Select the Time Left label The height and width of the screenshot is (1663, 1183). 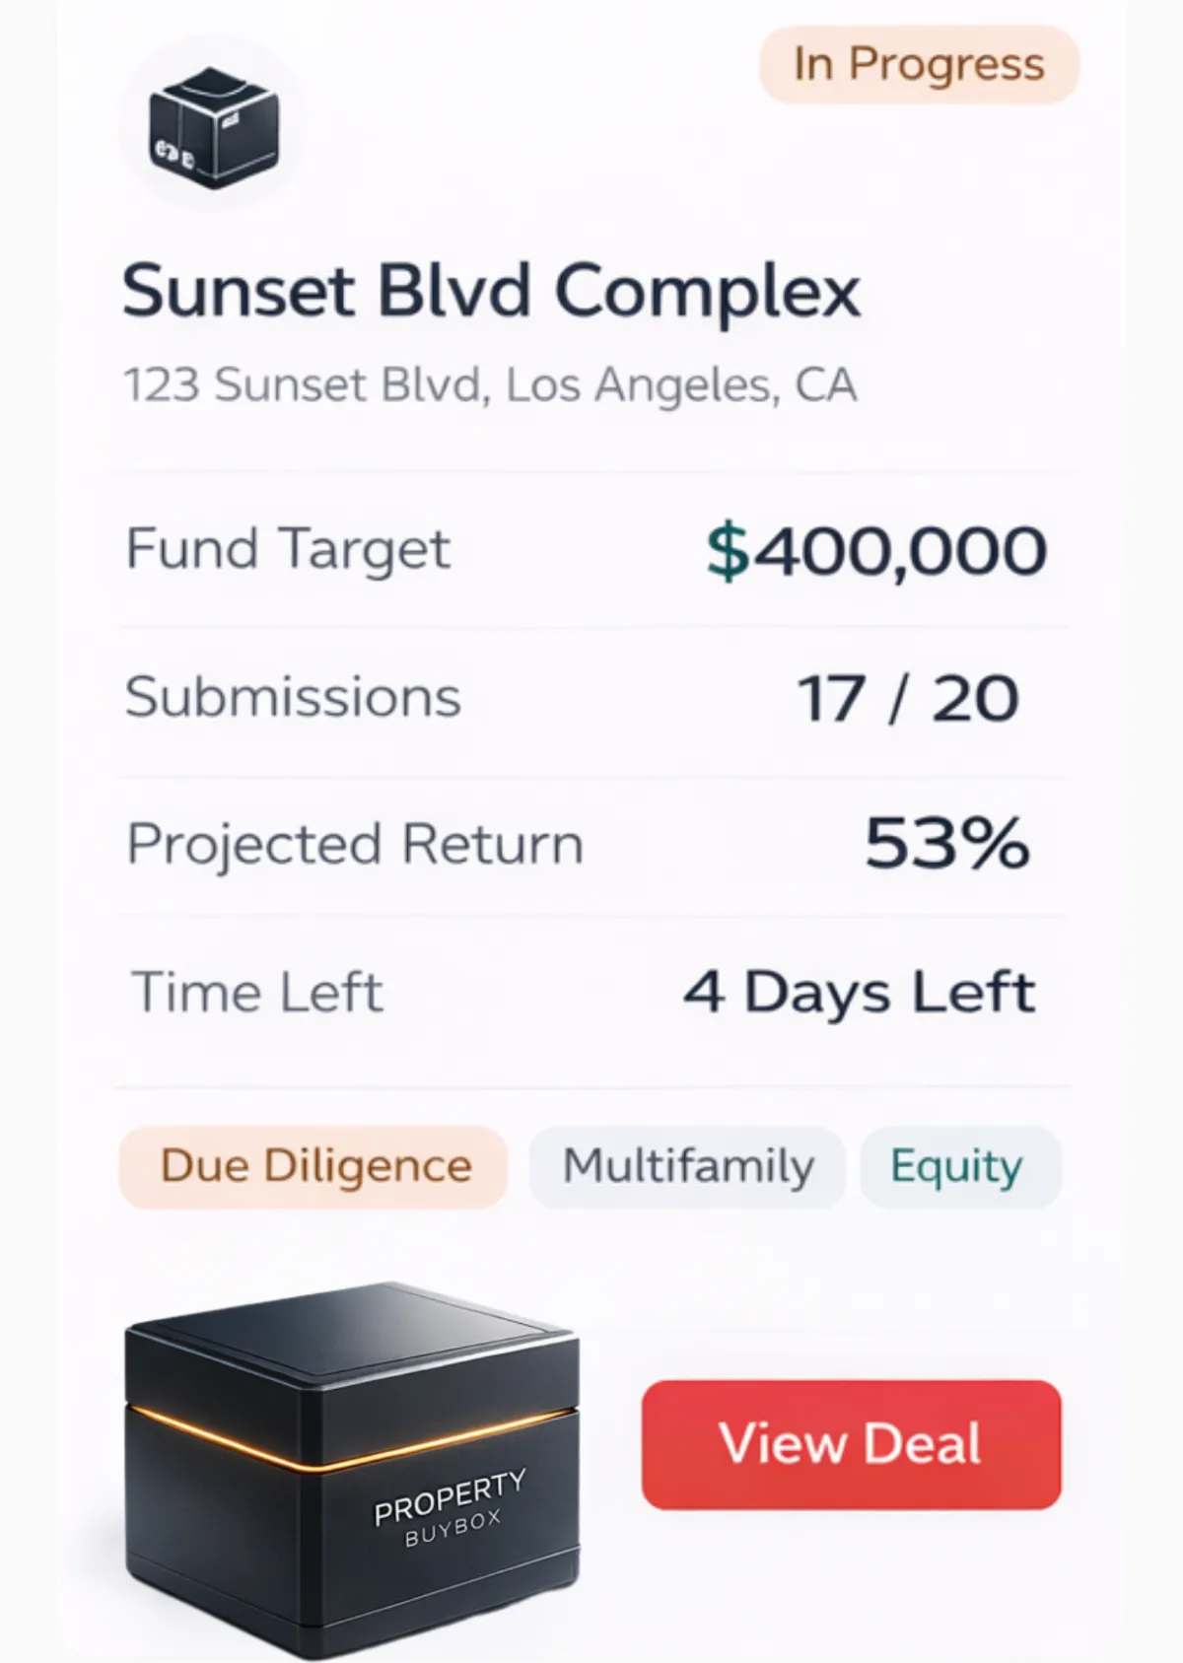[x=256, y=992]
